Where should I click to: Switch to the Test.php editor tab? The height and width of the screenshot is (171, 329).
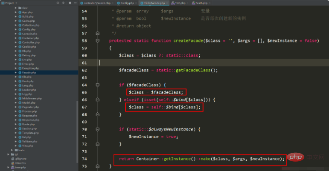180,3
